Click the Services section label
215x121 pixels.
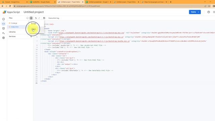click(12, 36)
